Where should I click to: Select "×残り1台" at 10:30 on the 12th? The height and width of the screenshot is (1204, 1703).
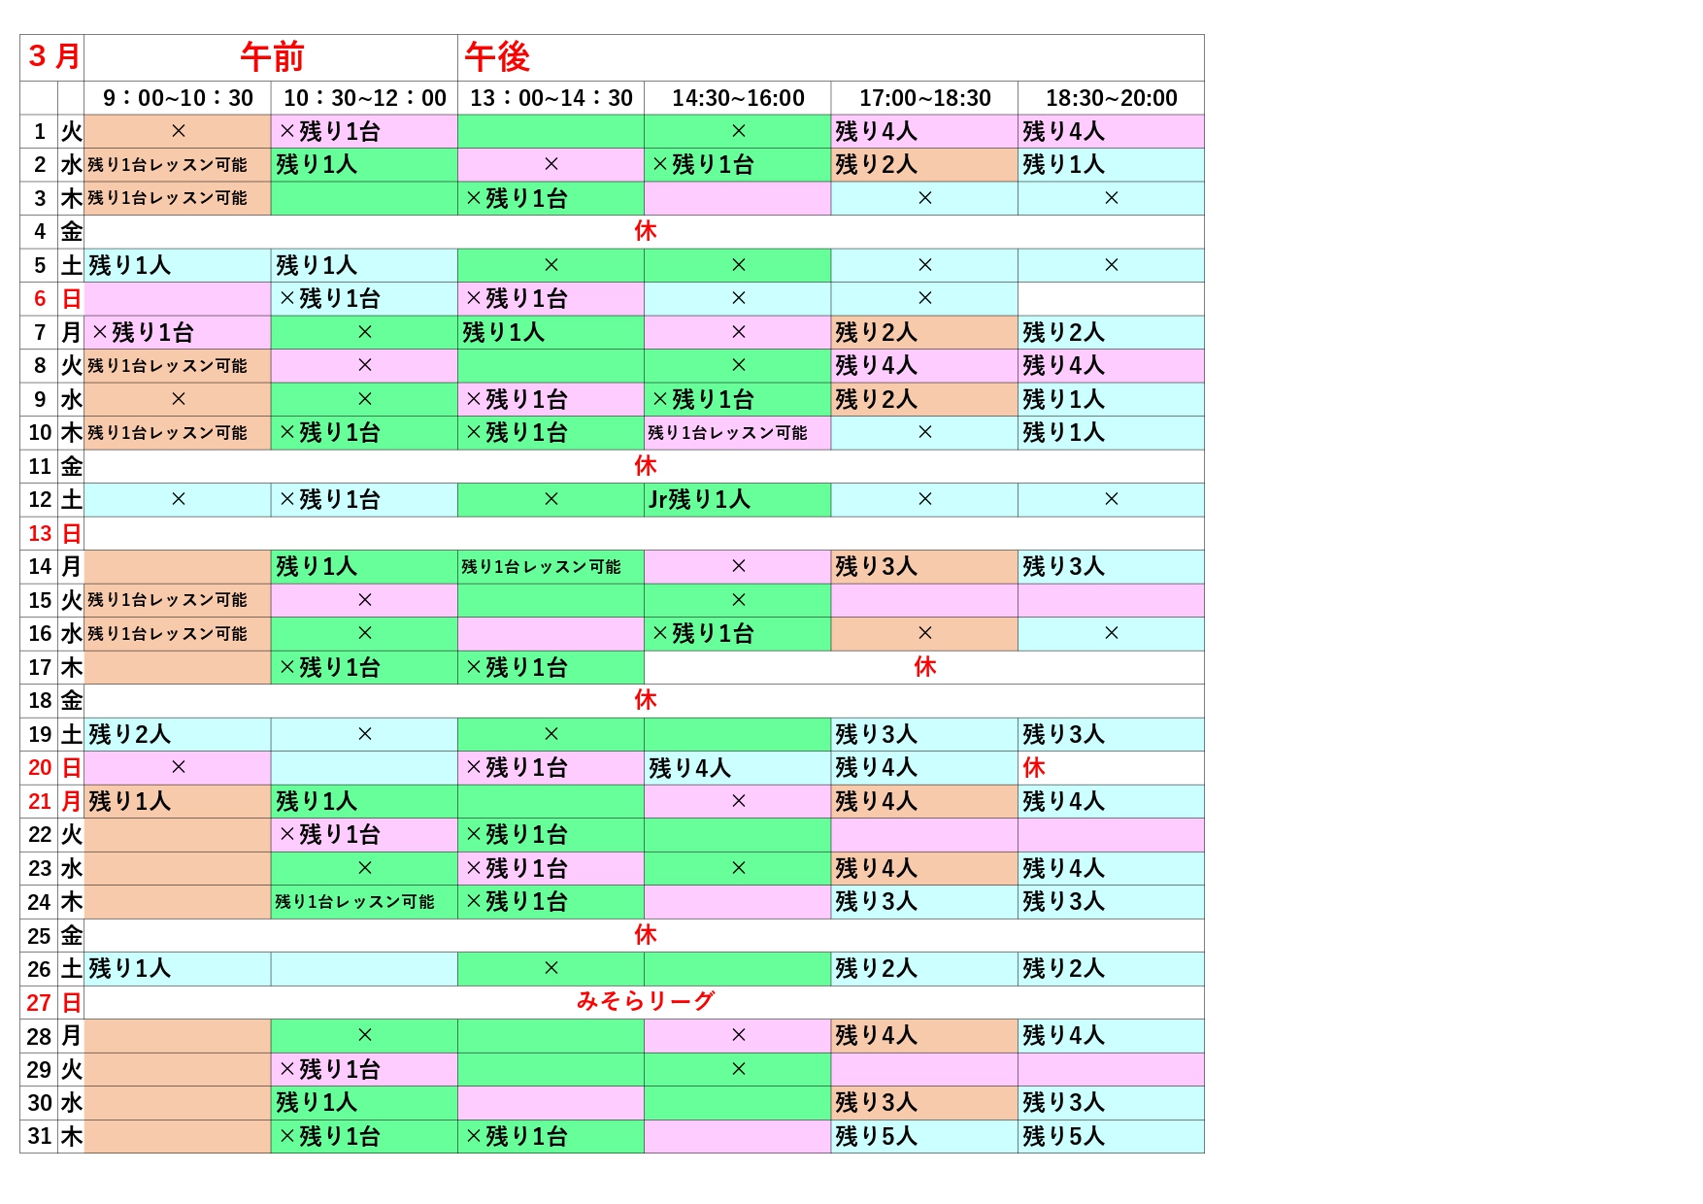tap(329, 500)
